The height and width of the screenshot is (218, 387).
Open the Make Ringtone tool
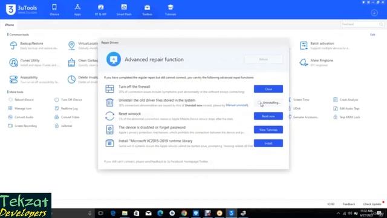pos(316,62)
